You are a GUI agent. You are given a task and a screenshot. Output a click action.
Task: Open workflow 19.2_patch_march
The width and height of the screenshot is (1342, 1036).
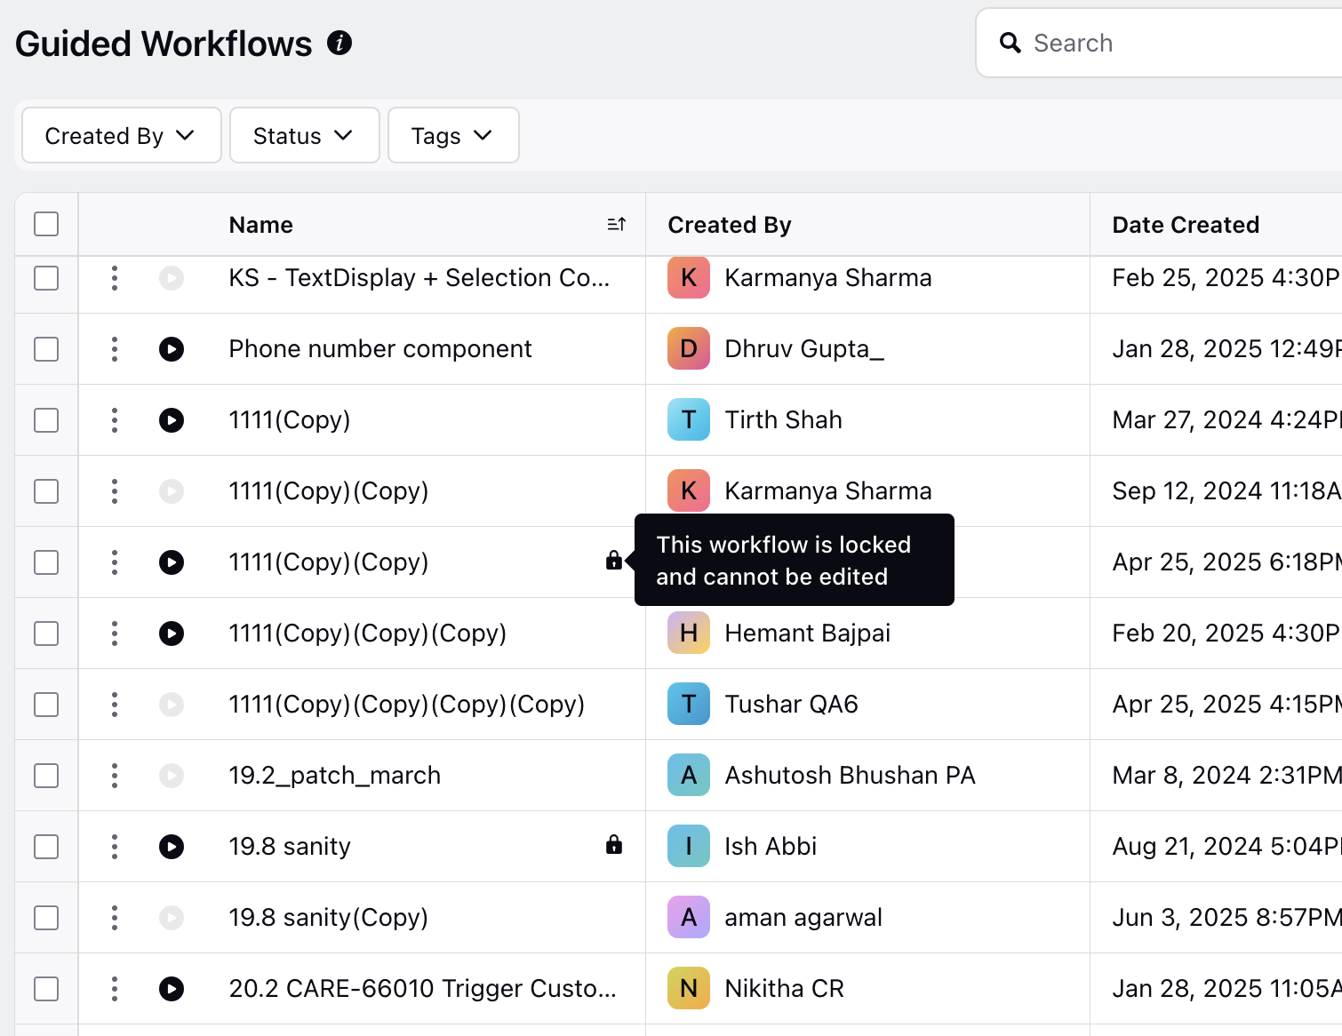coord(334,776)
